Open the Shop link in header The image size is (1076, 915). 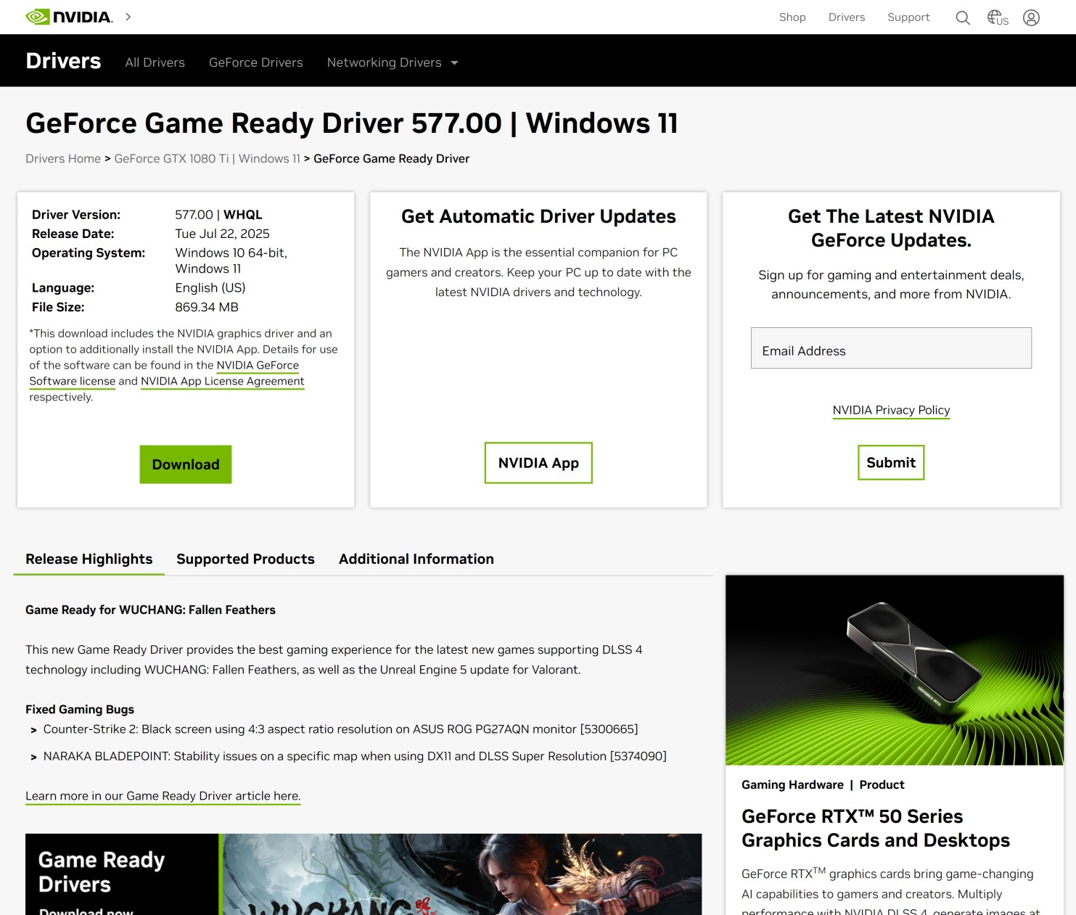[x=792, y=17]
